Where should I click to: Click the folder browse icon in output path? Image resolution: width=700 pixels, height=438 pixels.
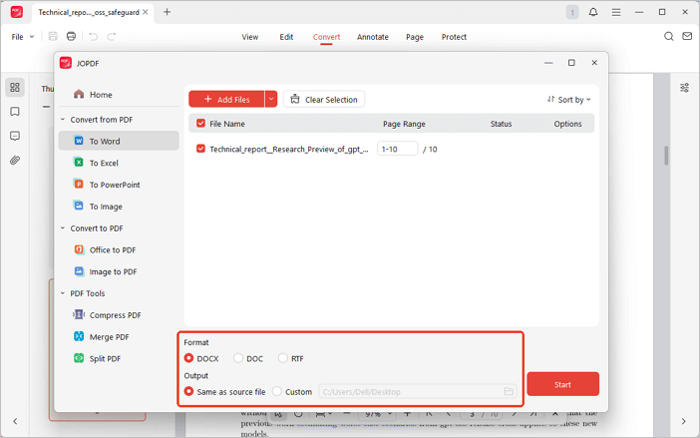(x=509, y=391)
